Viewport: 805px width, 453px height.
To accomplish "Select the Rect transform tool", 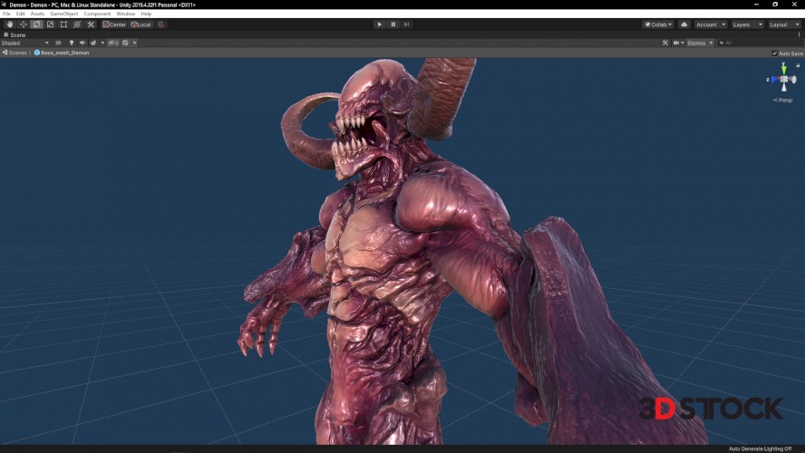I will tap(63, 24).
